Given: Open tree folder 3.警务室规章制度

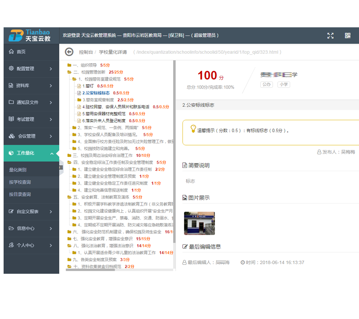Looking at the screenshot, I should [98, 100].
